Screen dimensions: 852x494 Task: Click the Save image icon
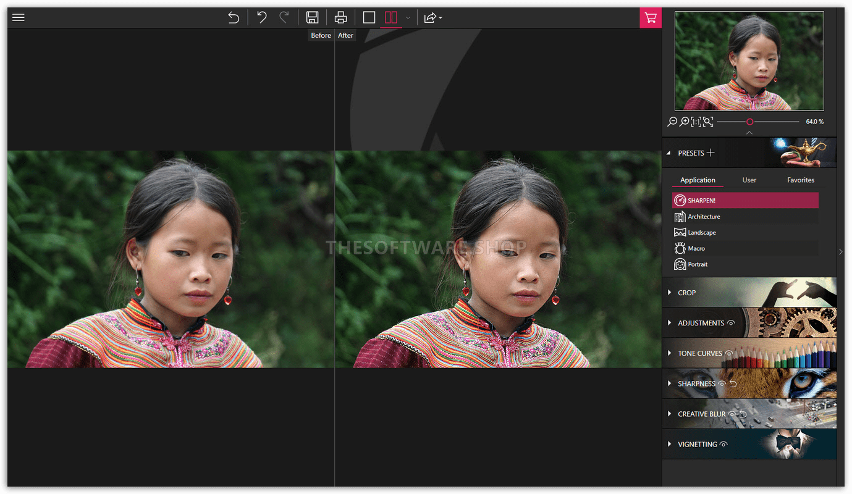tap(313, 17)
